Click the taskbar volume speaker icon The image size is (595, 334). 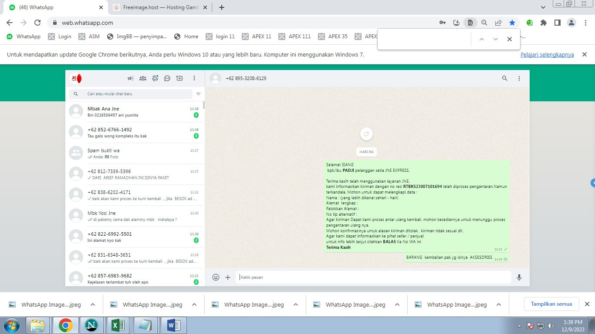[551, 325]
